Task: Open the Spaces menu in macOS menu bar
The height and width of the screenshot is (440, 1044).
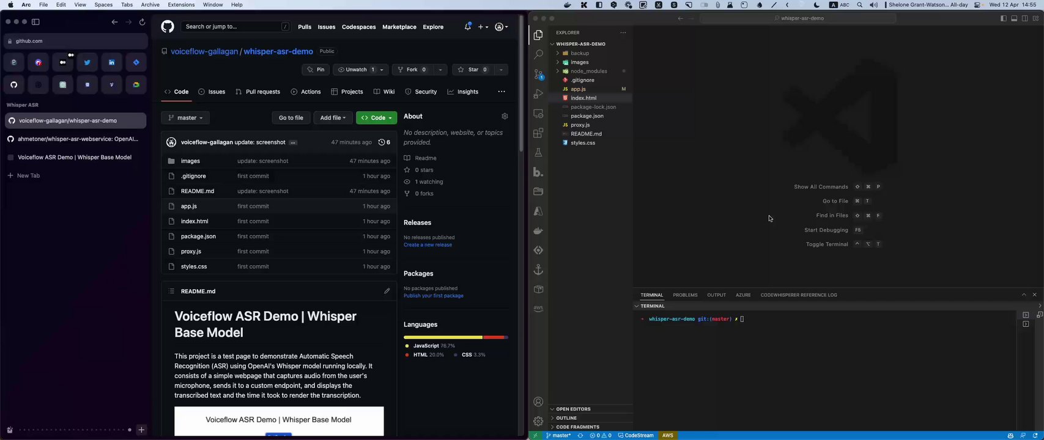Action: pyautogui.click(x=103, y=5)
